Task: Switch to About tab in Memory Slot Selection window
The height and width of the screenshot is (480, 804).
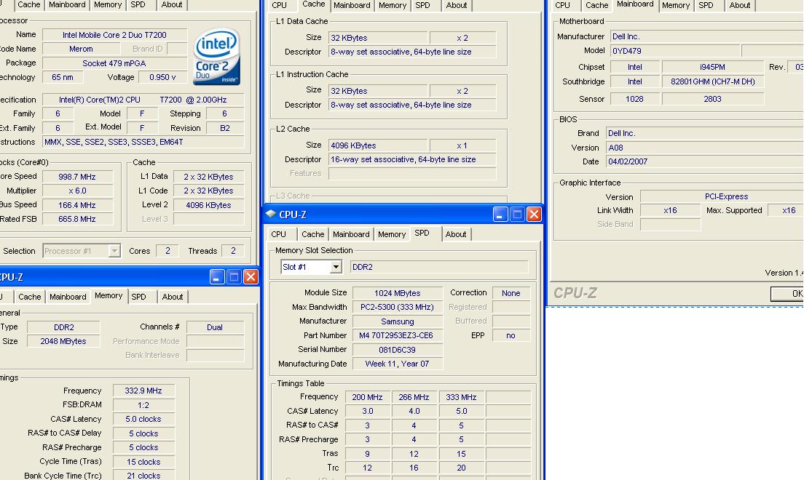Action: pyautogui.click(x=456, y=234)
